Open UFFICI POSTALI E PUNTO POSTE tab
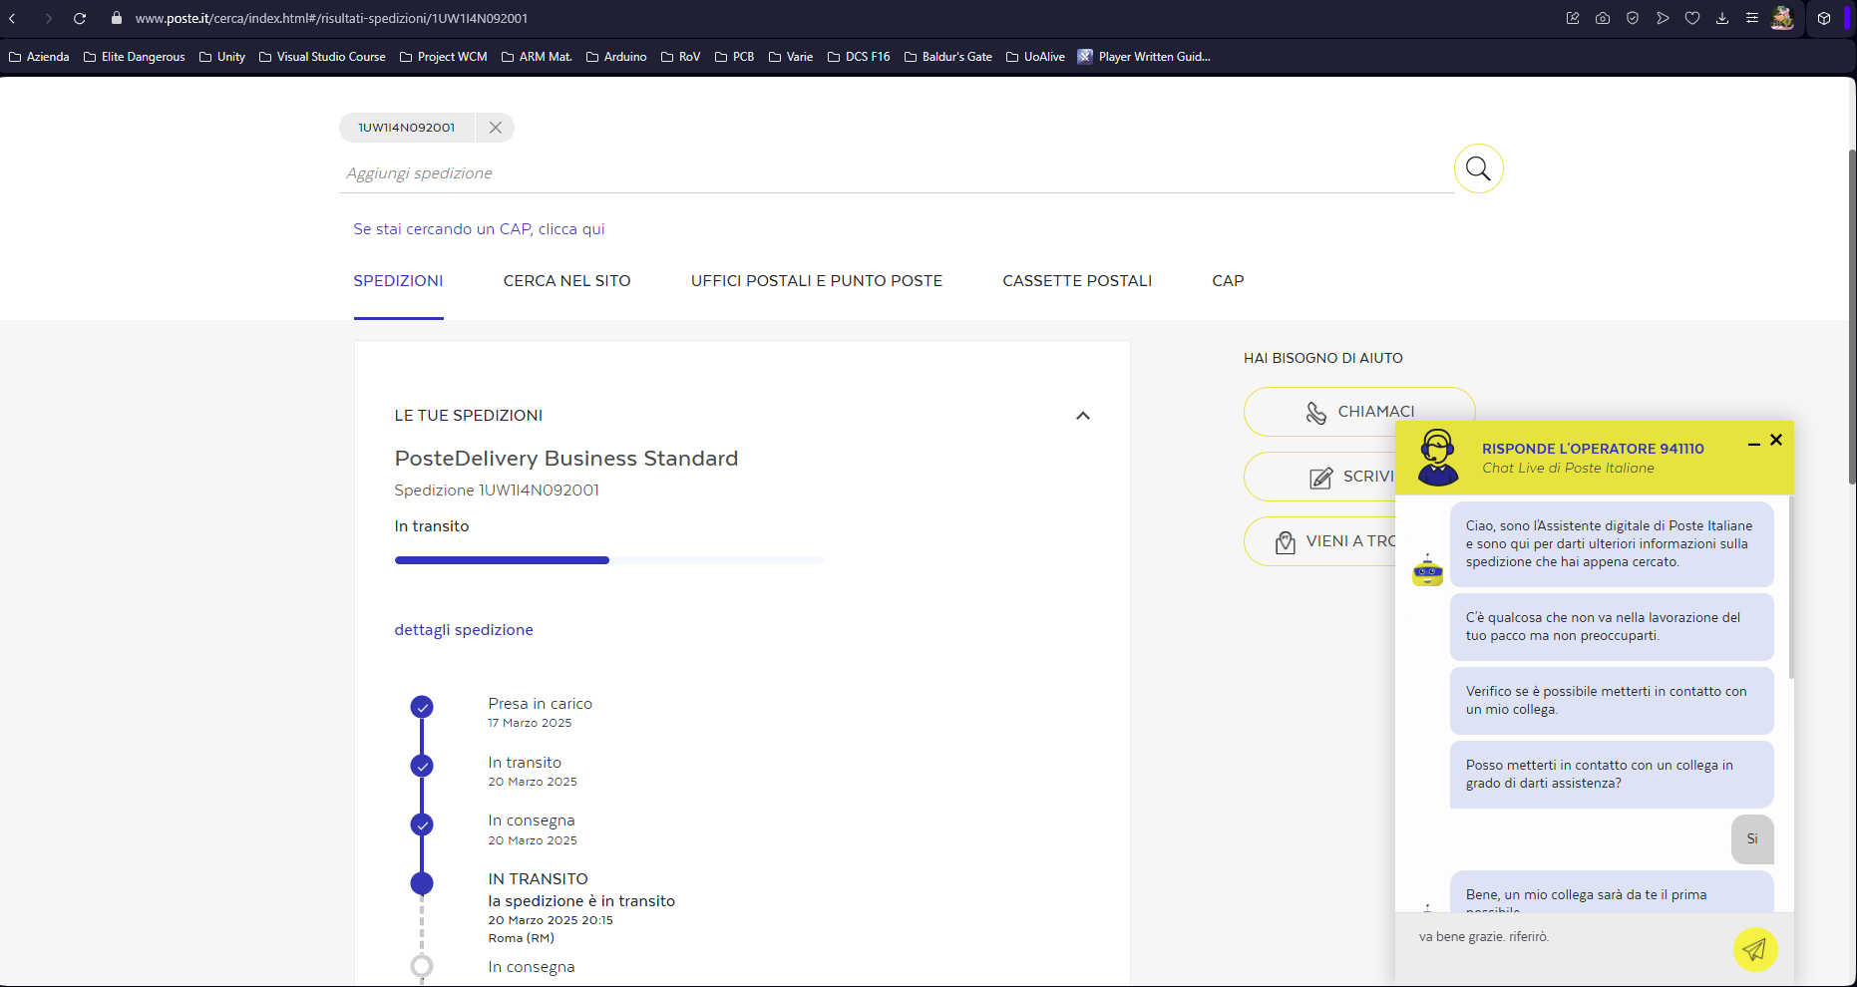 click(817, 281)
